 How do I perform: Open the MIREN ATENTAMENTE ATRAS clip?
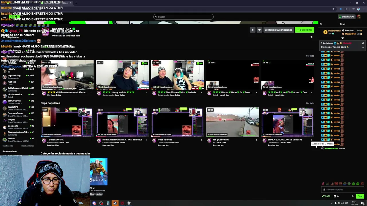122,122
